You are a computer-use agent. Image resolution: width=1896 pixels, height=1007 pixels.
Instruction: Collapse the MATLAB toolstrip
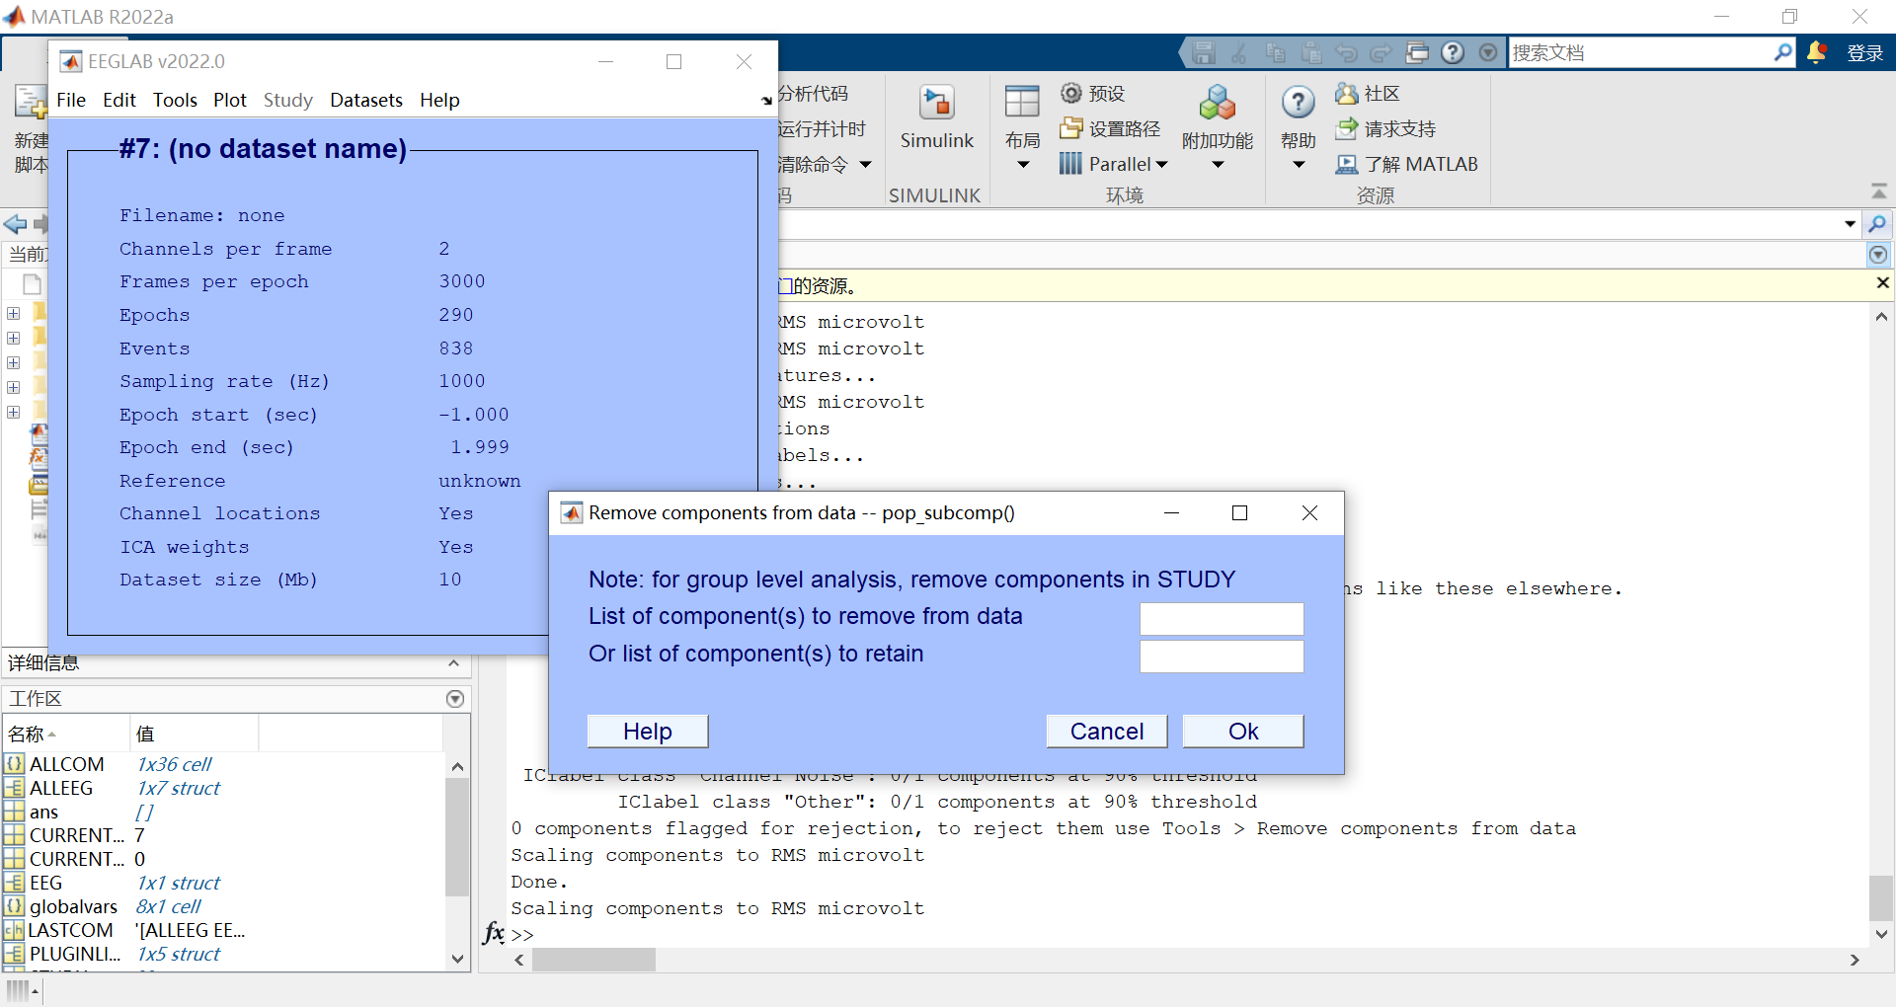[x=1878, y=192]
